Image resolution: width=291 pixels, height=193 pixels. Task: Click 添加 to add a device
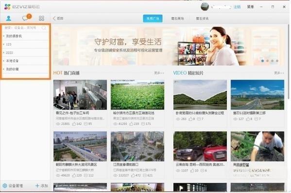point(44,186)
